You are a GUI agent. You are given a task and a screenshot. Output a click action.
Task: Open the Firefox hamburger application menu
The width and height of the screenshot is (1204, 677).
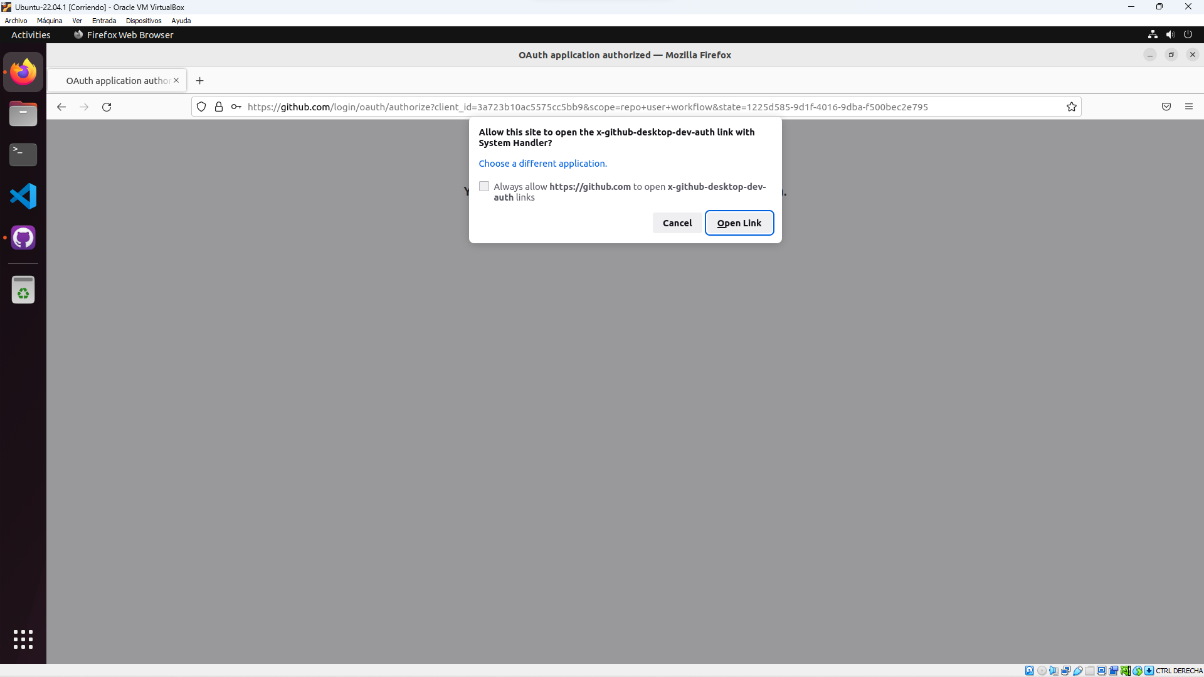(1189, 107)
